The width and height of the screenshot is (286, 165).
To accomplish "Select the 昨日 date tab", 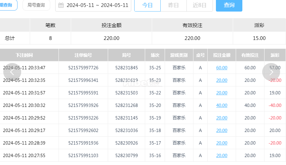I will click(x=174, y=5).
